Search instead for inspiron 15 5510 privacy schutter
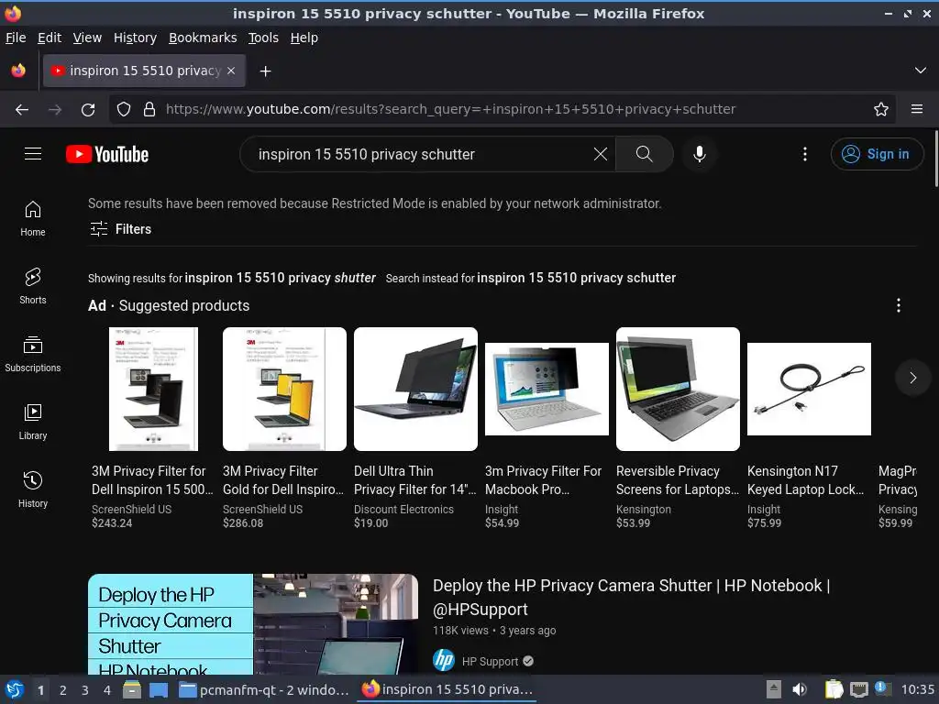The height and width of the screenshot is (704, 939). 576,278
